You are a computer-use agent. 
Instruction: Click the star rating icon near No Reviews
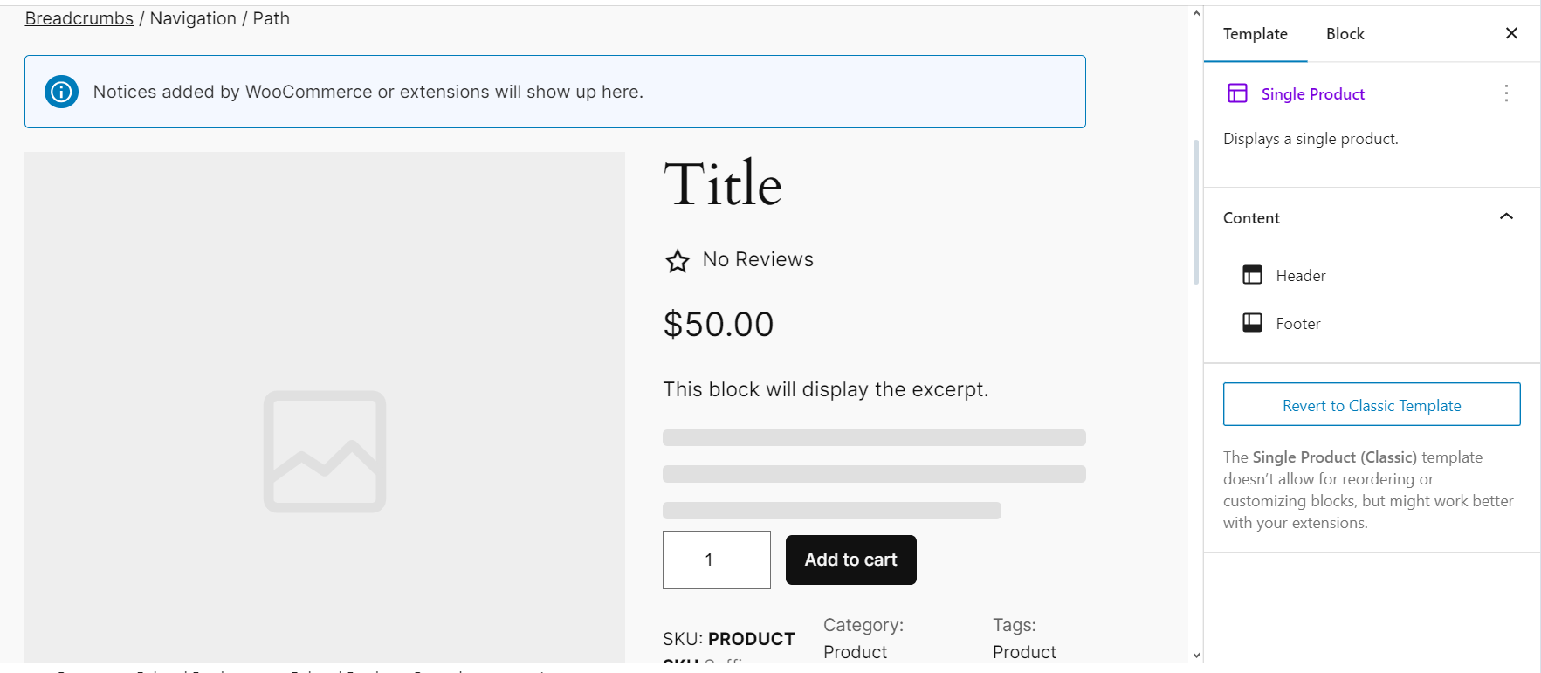coord(678,260)
